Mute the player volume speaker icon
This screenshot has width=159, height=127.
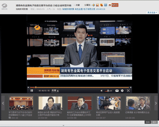click(x=101, y=91)
